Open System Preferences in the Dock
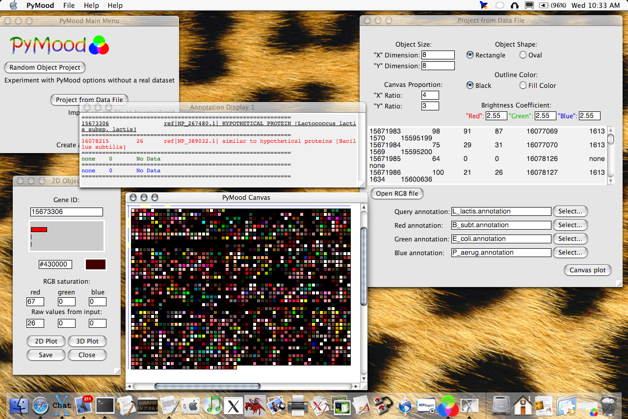This screenshot has height=419, width=628. (x=191, y=405)
